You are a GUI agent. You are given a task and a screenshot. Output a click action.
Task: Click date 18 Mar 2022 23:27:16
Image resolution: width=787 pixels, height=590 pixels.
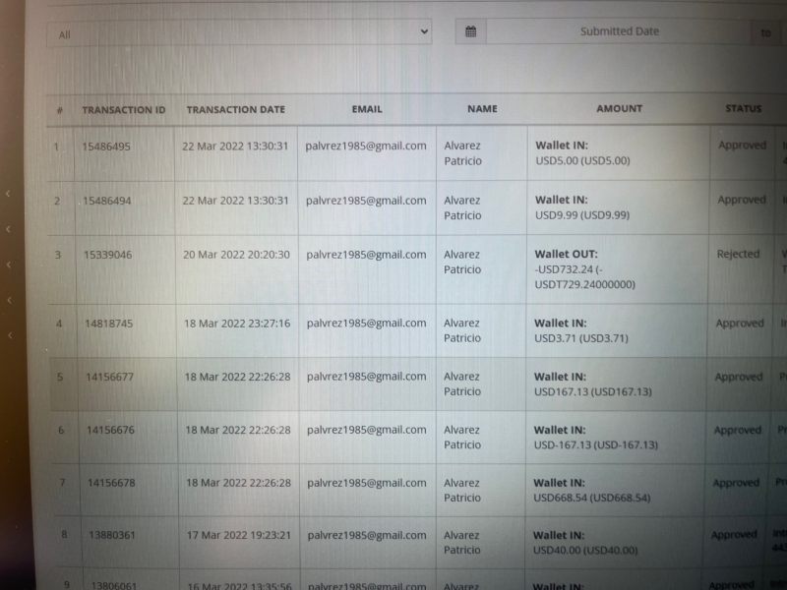click(x=237, y=324)
